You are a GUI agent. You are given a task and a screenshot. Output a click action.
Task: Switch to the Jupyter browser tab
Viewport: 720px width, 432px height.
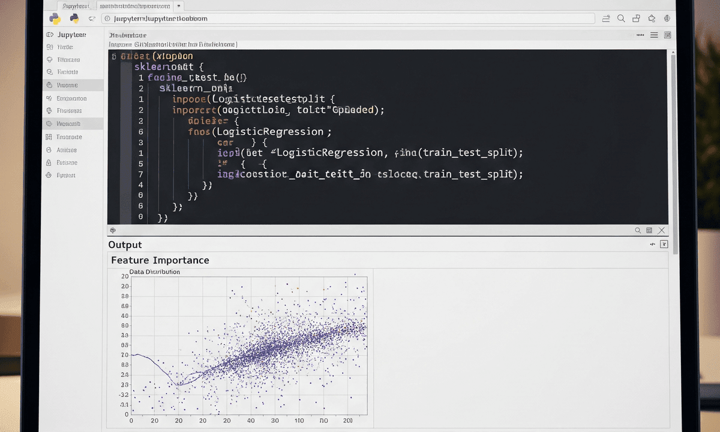click(x=76, y=6)
